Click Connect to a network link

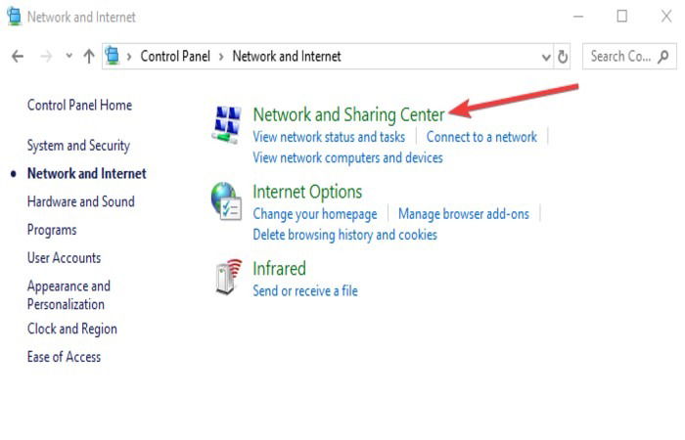[x=481, y=137]
